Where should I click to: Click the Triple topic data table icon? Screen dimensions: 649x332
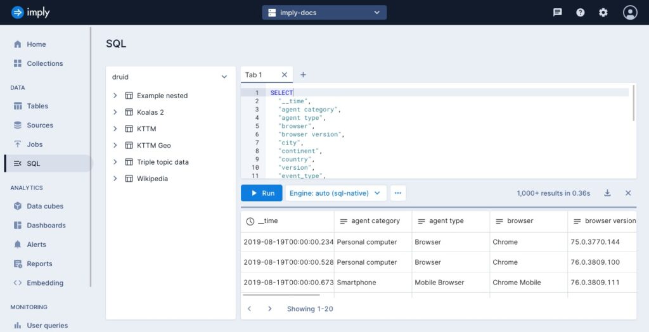pyautogui.click(x=129, y=162)
